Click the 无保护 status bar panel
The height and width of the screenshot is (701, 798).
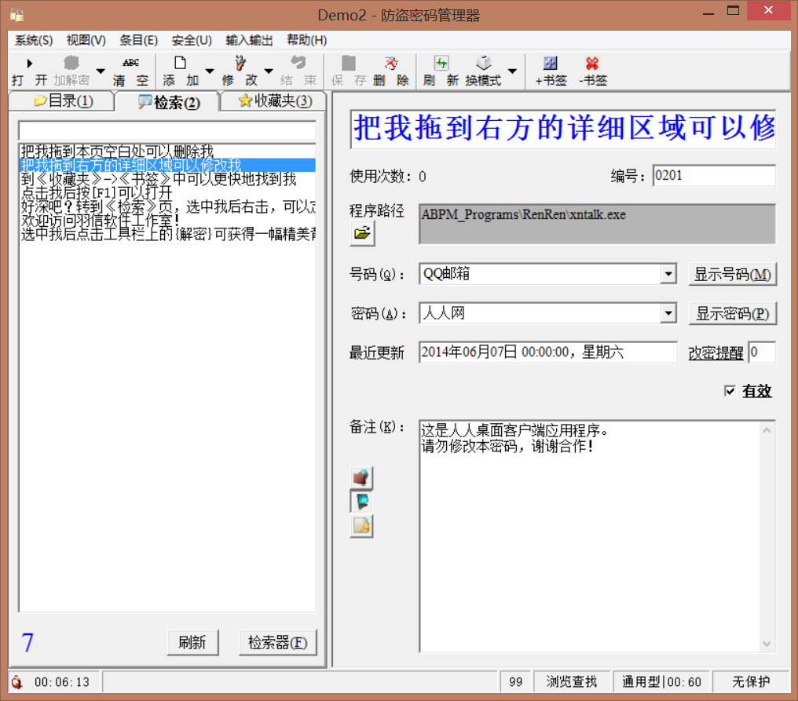click(751, 681)
